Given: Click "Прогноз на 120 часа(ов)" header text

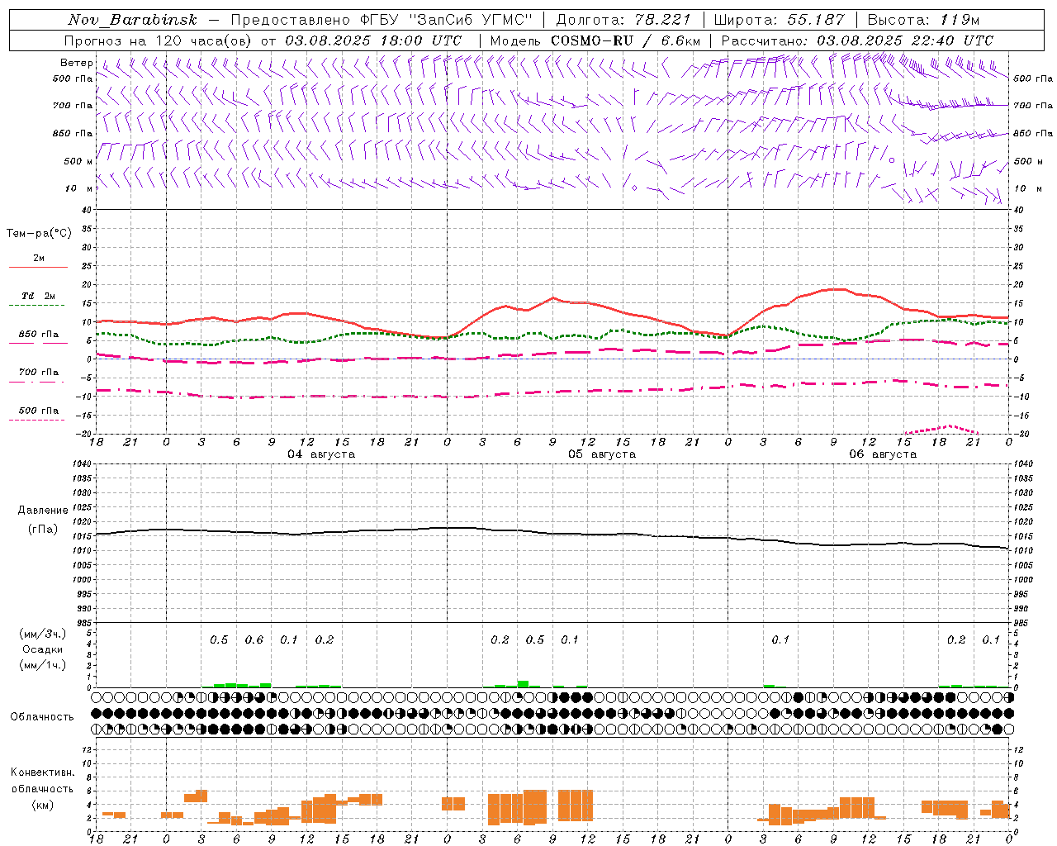Looking at the screenshot, I should click(x=159, y=40).
